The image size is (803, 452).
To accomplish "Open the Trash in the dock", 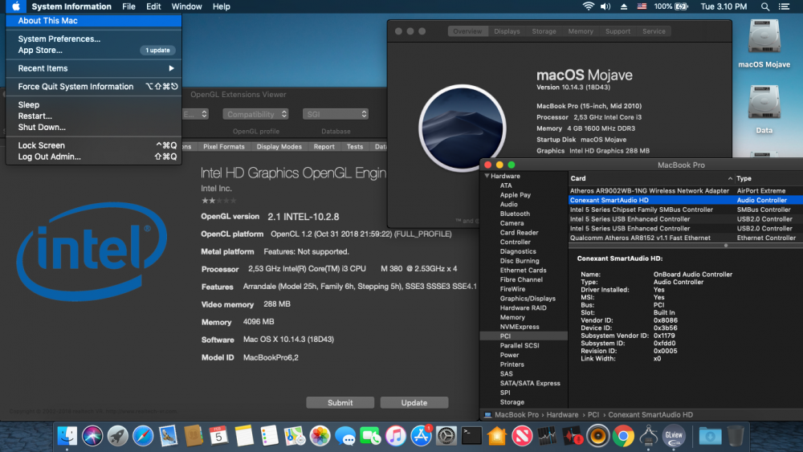I will tap(736, 436).
